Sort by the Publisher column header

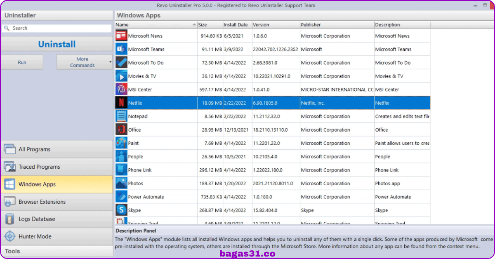click(x=337, y=25)
